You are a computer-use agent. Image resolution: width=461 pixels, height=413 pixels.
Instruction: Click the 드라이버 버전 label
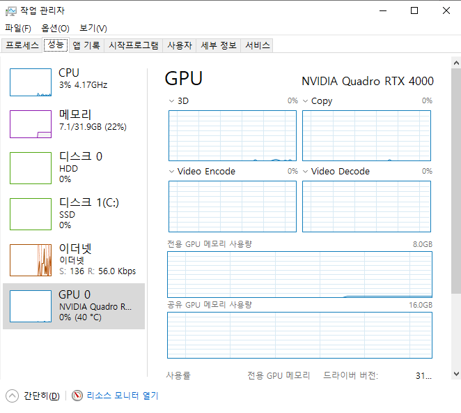pyautogui.click(x=350, y=375)
